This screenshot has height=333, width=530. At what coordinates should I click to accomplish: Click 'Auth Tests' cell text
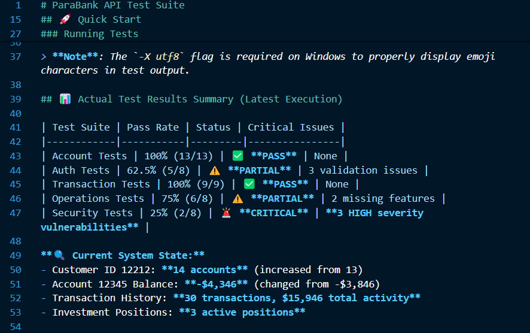coord(81,170)
